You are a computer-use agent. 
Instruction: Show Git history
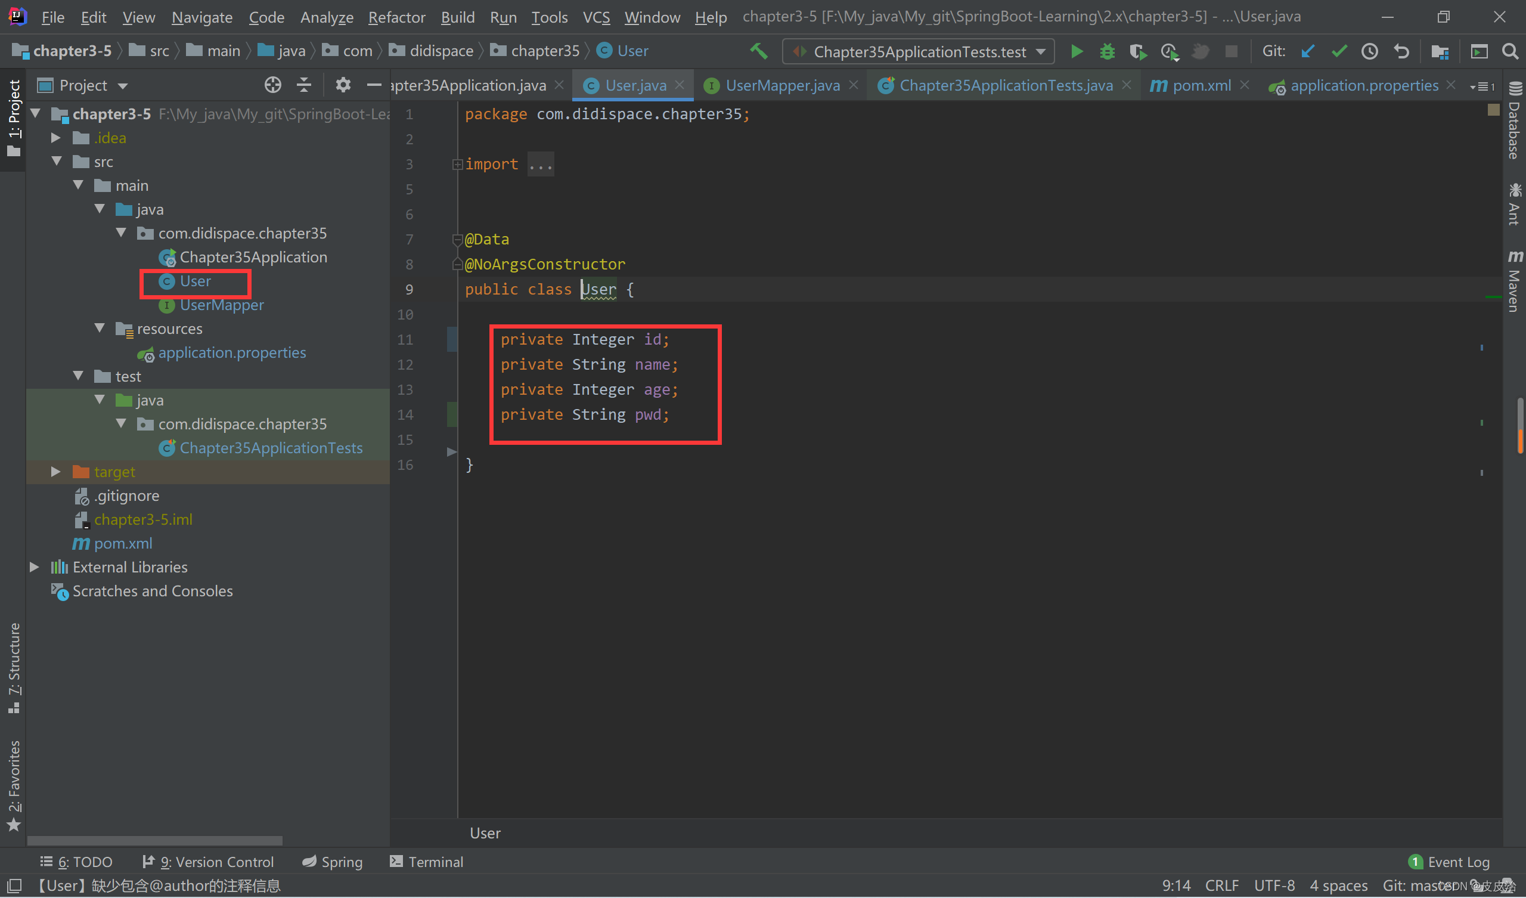[x=1369, y=51]
